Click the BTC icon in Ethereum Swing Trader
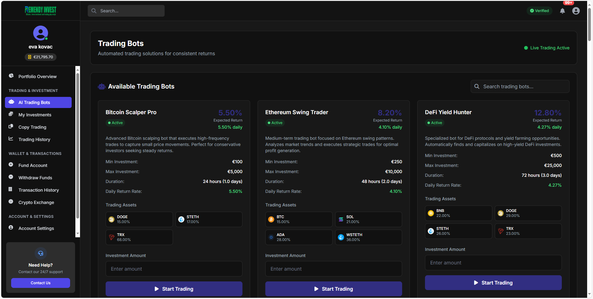This screenshot has height=299, width=593. click(x=271, y=219)
